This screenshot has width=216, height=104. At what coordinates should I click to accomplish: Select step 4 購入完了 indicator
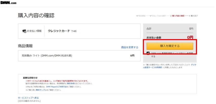193,16
